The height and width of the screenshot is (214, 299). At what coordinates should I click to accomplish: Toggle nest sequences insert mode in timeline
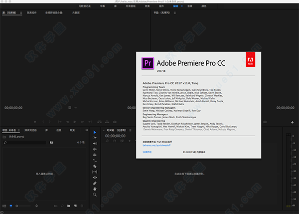(x=107, y=141)
